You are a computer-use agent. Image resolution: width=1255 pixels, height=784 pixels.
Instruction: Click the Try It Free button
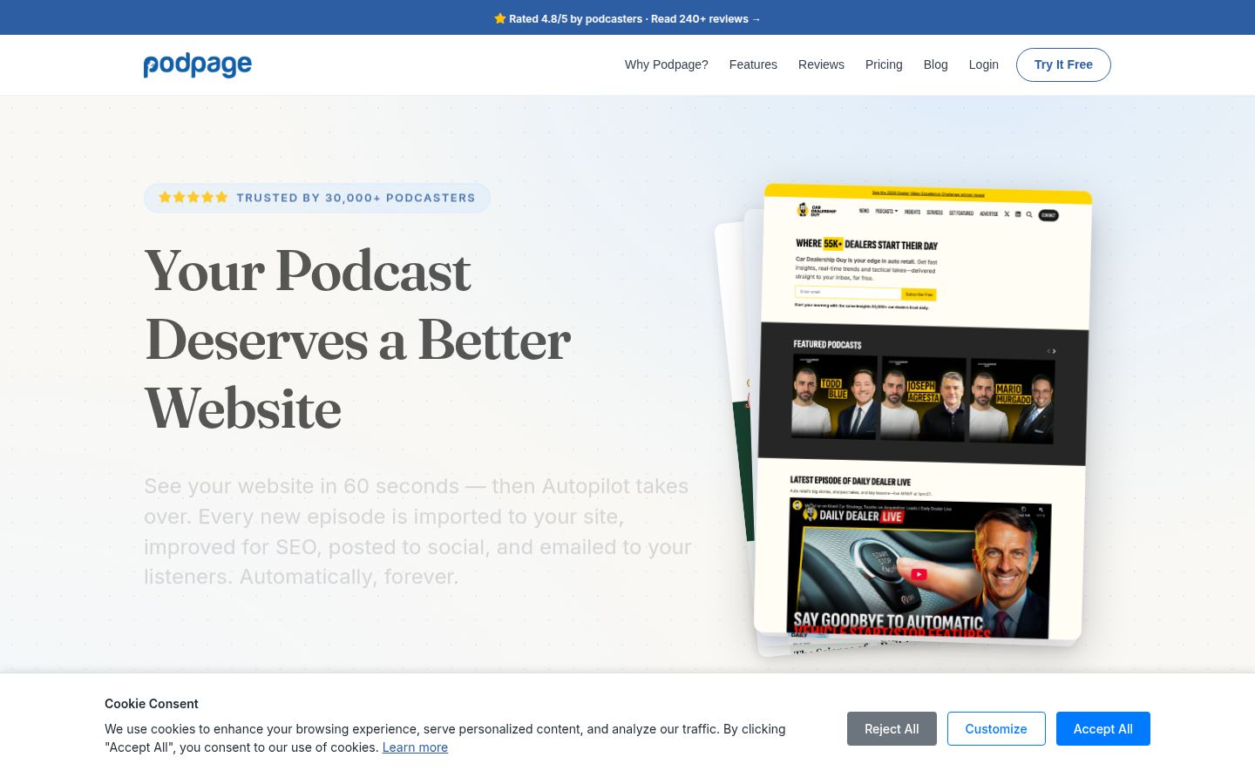[1063, 64]
